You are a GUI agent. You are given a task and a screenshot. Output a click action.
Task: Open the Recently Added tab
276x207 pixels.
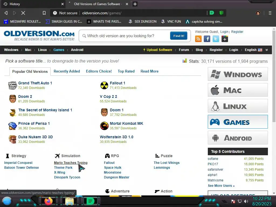click(x=67, y=71)
